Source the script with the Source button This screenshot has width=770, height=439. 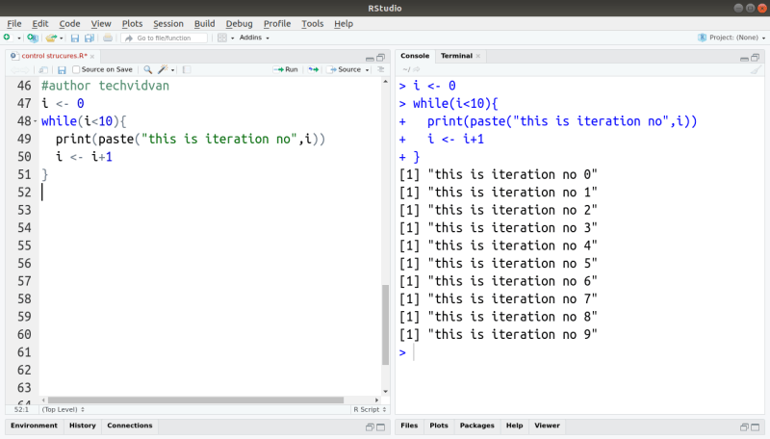(346, 69)
